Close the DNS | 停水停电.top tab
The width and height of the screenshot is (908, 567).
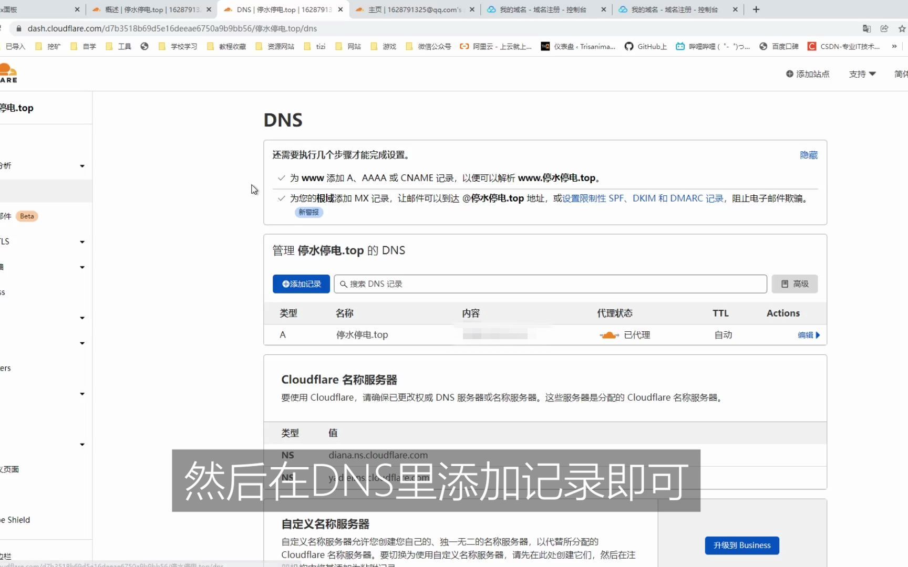pyautogui.click(x=340, y=9)
